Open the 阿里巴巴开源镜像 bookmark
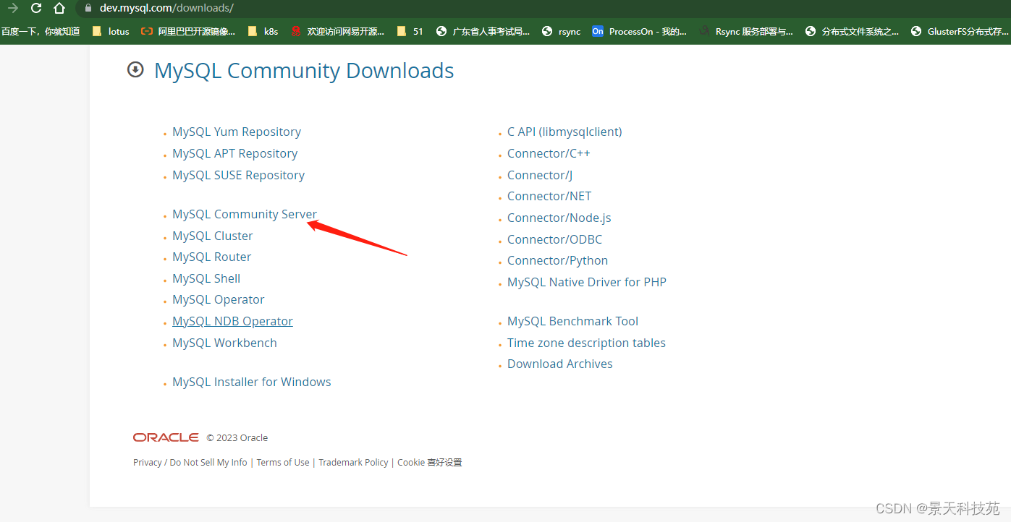The height and width of the screenshot is (522, 1011). (188, 31)
